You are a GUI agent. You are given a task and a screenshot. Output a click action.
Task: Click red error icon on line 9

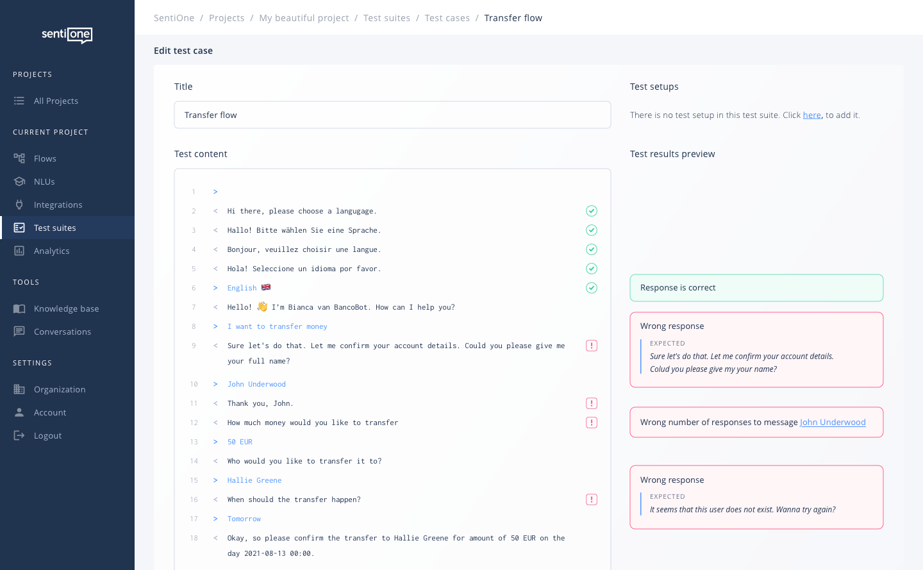coord(592,346)
